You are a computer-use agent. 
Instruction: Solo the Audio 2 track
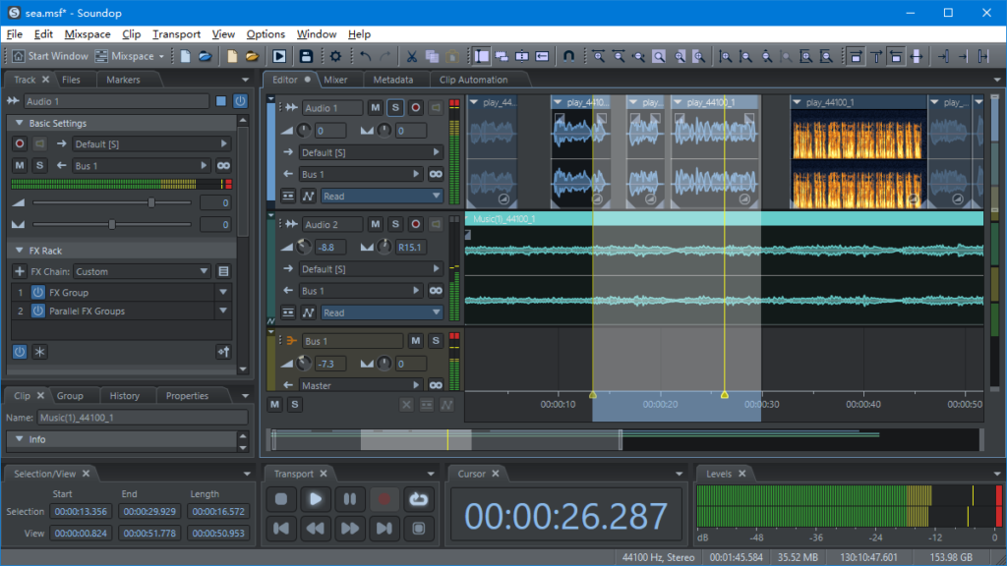(393, 223)
